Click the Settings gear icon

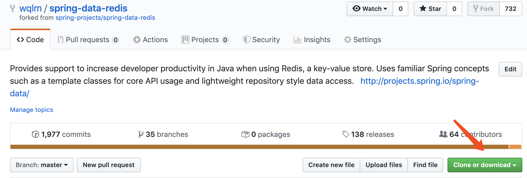tap(347, 40)
